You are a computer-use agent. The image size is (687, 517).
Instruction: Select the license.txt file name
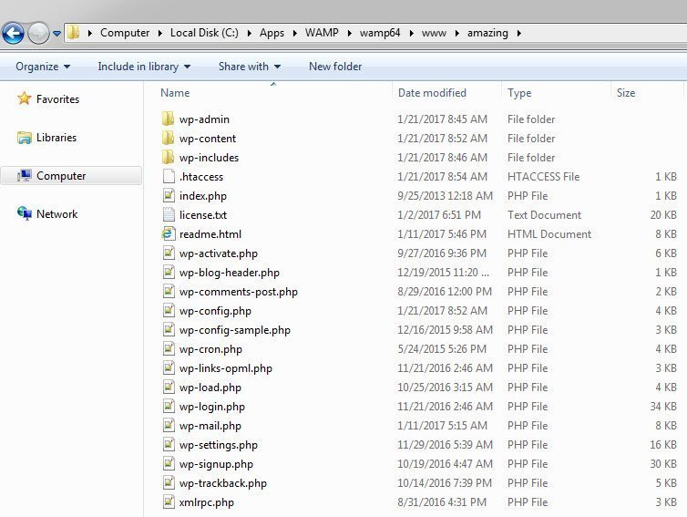(x=203, y=215)
